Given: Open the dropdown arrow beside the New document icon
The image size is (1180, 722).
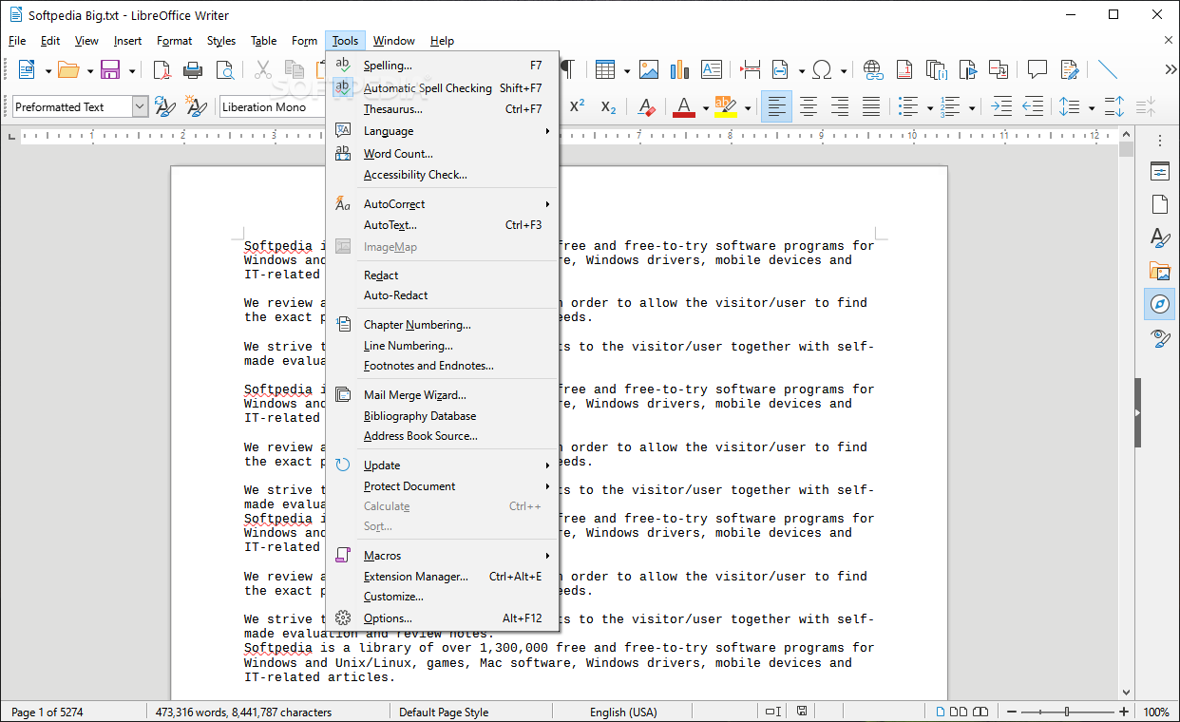Looking at the screenshot, I should click(47, 69).
